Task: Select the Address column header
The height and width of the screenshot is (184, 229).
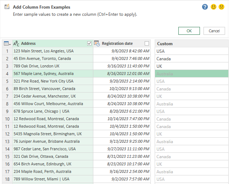Action: click(x=53, y=43)
